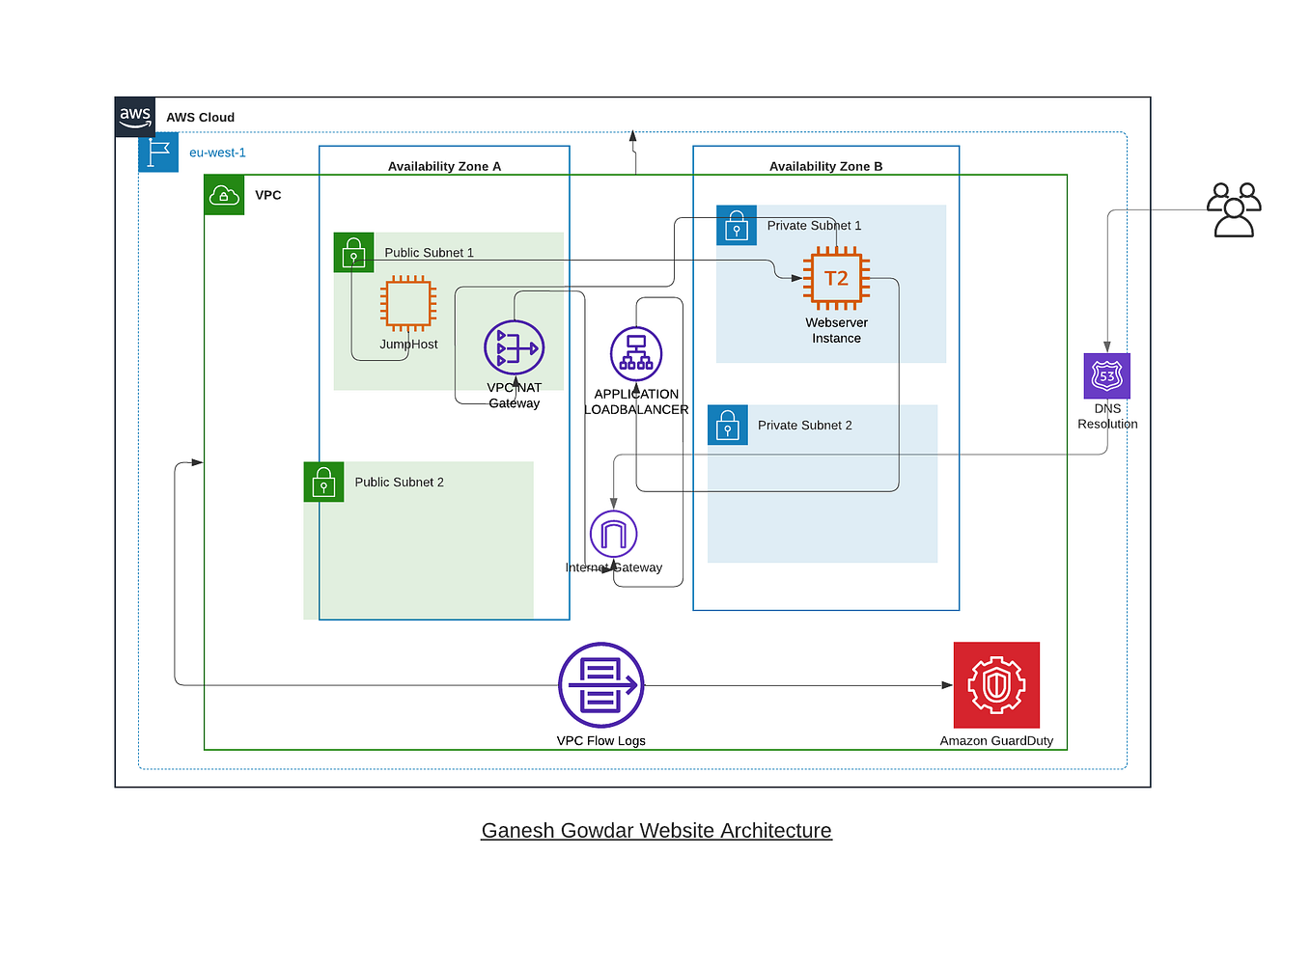Click the Ganesh Gowdar Website Architecture title link

pos(656,830)
